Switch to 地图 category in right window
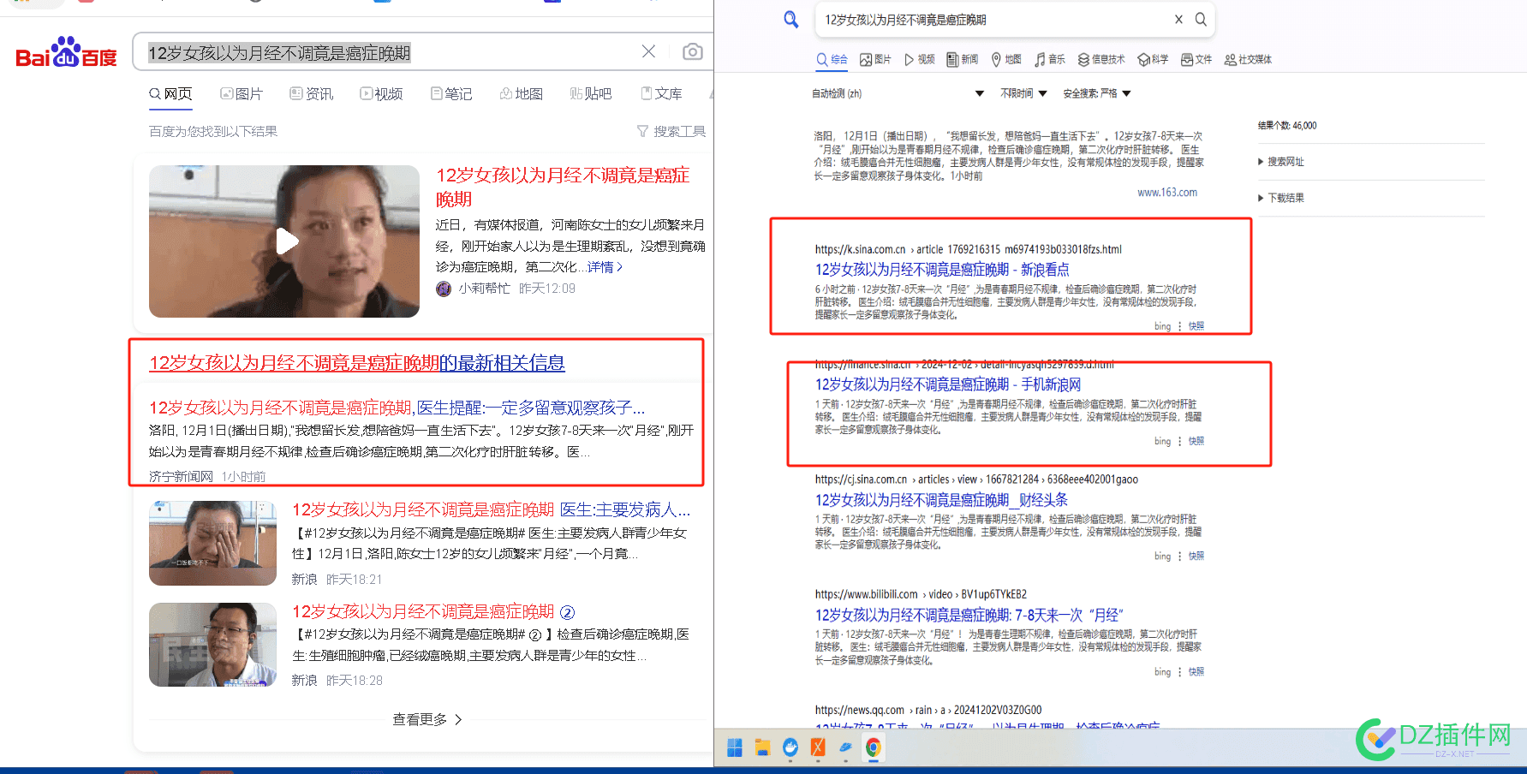Viewport: 1527px width, 774px height. [1006, 59]
